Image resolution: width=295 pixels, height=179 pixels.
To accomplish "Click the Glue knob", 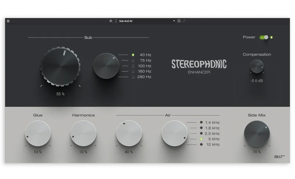I will 38,133.
